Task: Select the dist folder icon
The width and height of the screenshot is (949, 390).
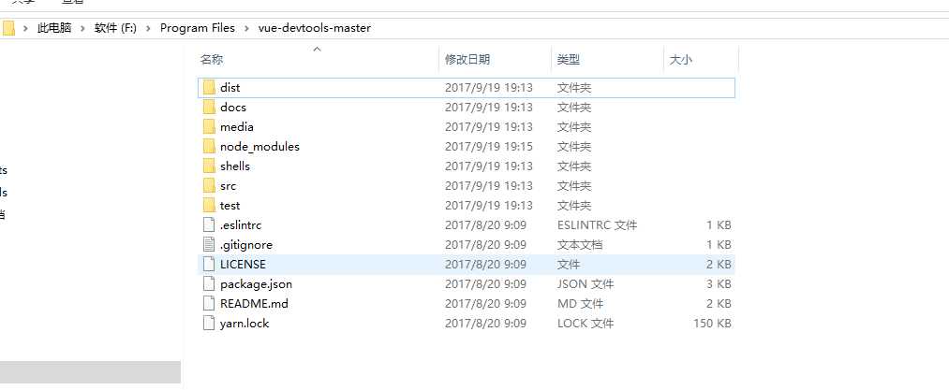Action: click(209, 88)
